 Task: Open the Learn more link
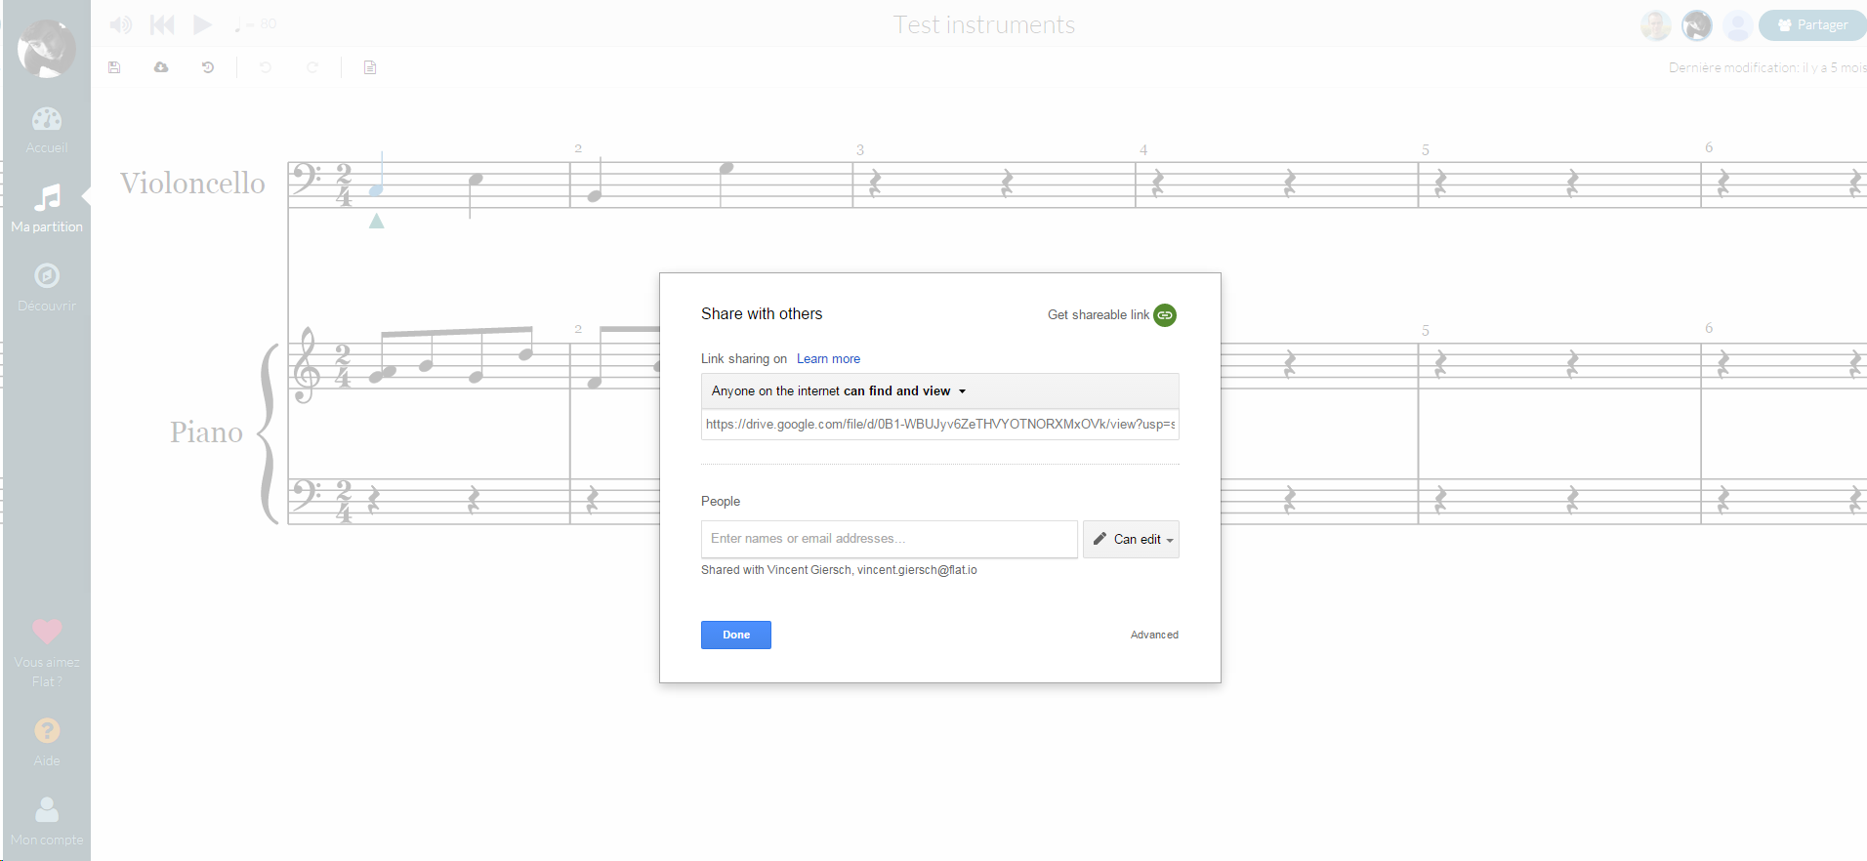click(828, 359)
